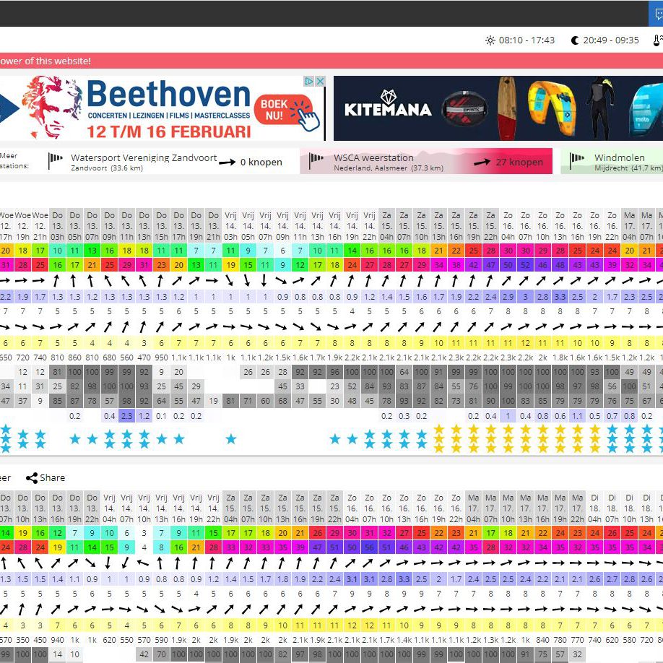This screenshot has height=663, width=663.
Task: Close the Beethoven ad with its X icon
Action: pos(319,82)
